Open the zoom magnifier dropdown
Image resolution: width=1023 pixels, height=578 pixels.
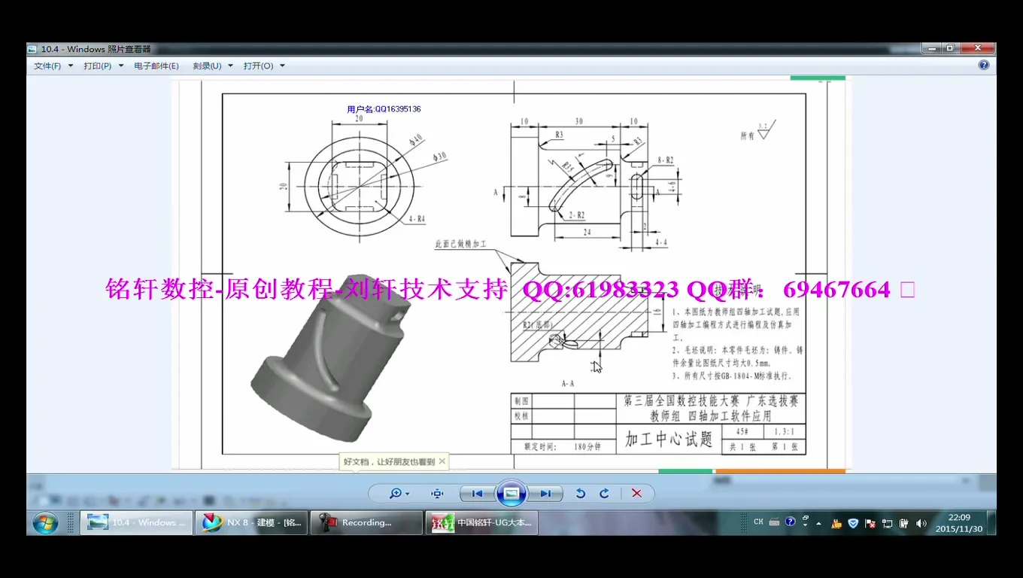(x=408, y=493)
